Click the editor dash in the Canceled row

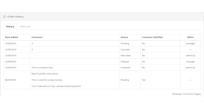190,50
